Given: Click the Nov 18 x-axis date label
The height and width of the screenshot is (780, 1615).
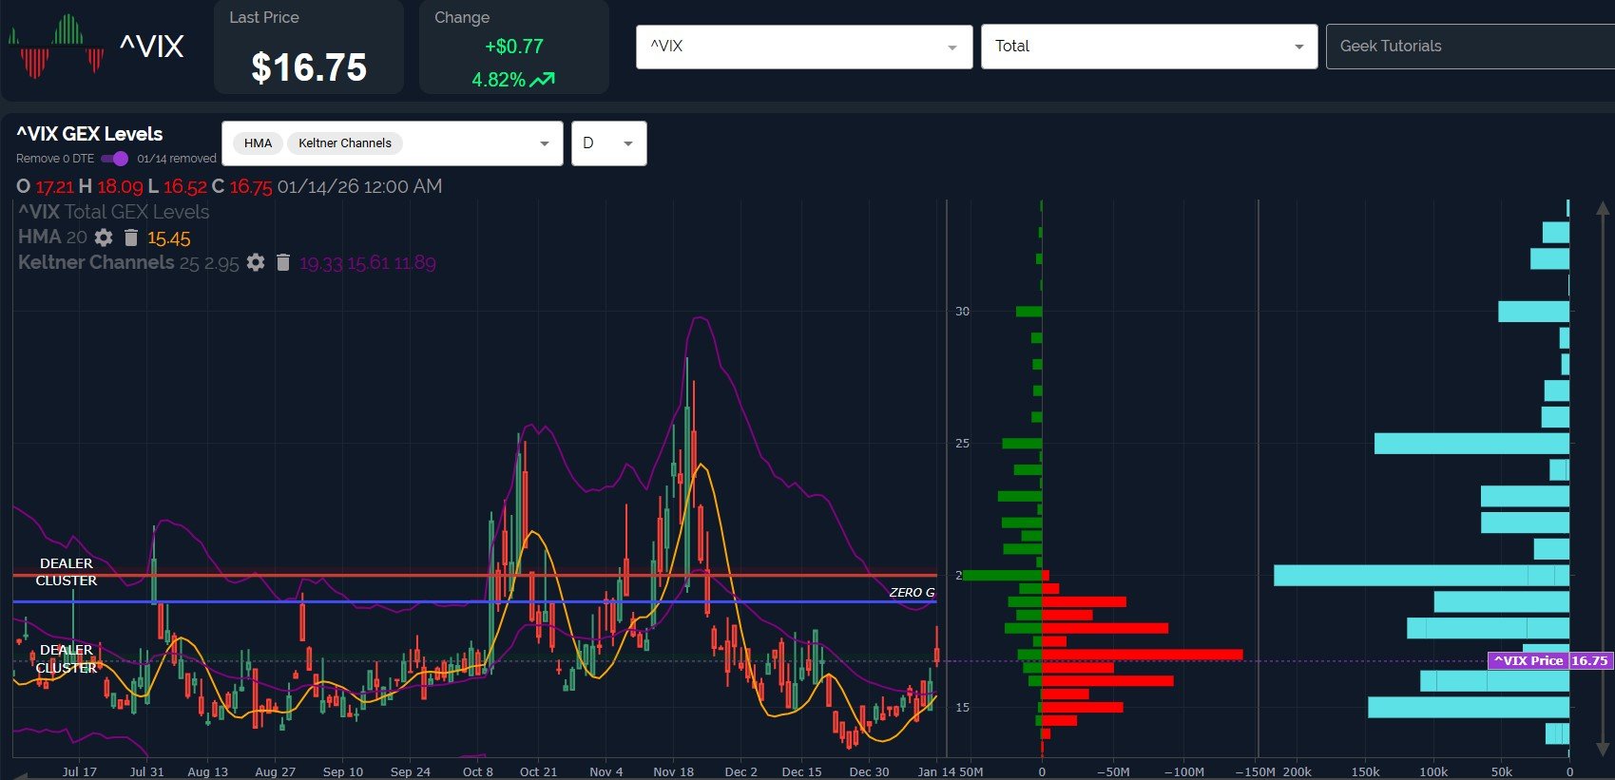Looking at the screenshot, I should [x=673, y=771].
